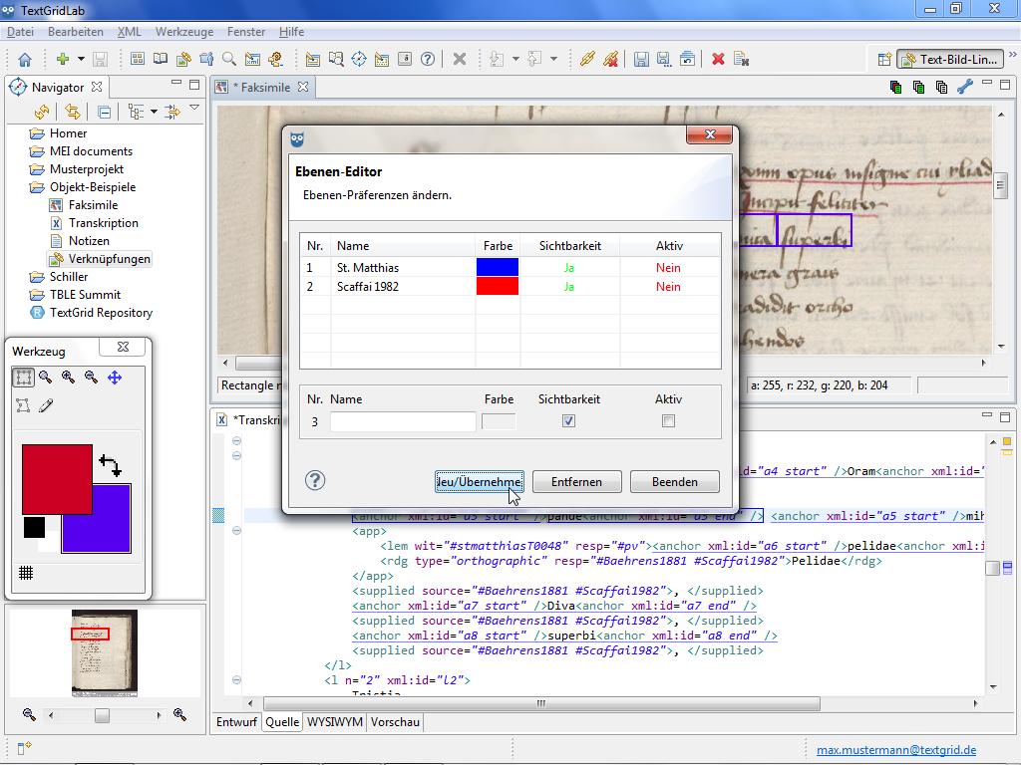The height and width of the screenshot is (765, 1021).
Task: Click the Beenden button
Action: [x=674, y=482]
